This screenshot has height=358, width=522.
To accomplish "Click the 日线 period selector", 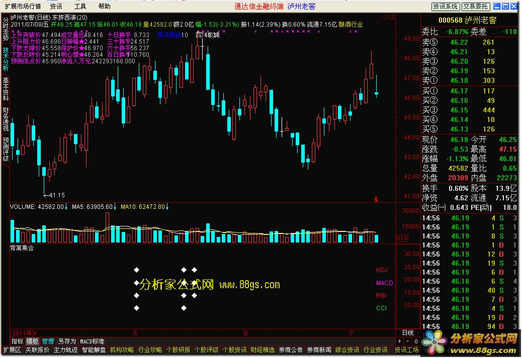I will (408, 333).
